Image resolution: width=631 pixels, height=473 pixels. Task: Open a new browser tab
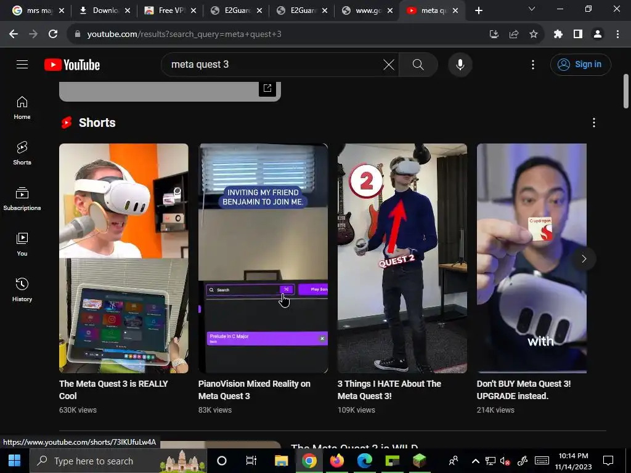478,10
